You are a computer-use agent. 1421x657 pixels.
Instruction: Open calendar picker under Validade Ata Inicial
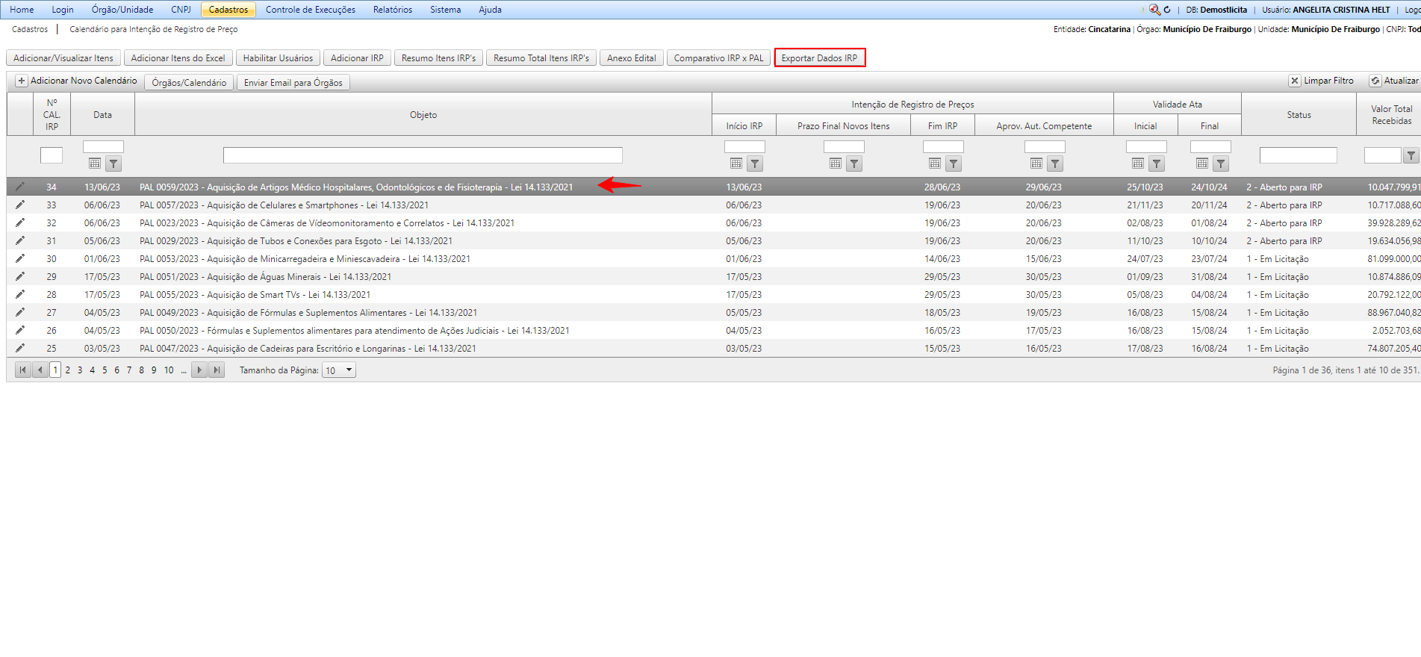[1137, 164]
